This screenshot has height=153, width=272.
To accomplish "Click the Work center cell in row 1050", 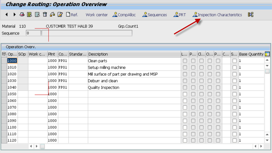I will [38, 94].
